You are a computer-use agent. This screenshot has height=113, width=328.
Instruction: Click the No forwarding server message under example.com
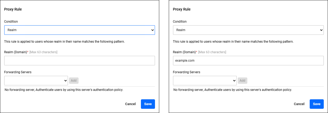pos(232,90)
